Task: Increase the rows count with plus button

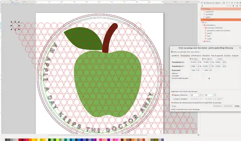Action: click(200, 95)
